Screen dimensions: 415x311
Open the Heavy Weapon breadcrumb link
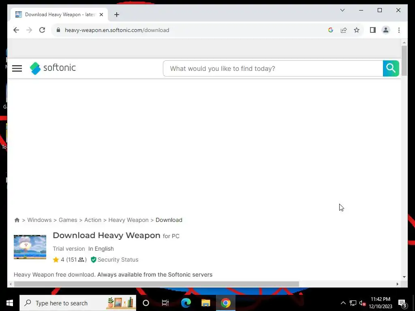point(128,220)
